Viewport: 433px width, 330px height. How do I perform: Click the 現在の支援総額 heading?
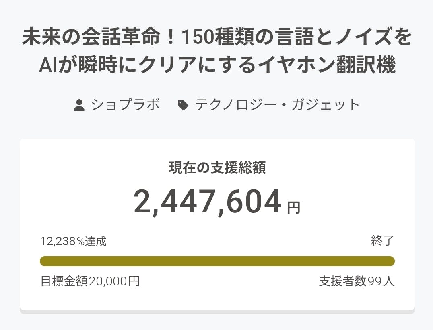click(x=217, y=168)
